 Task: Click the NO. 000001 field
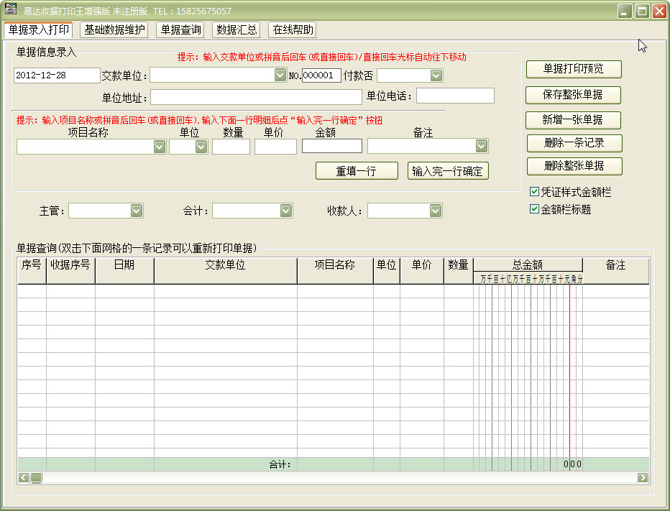point(321,75)
